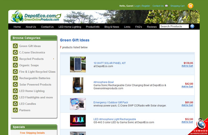Click the Login link
The image size is (208, 135).
[x=137, y=6]
